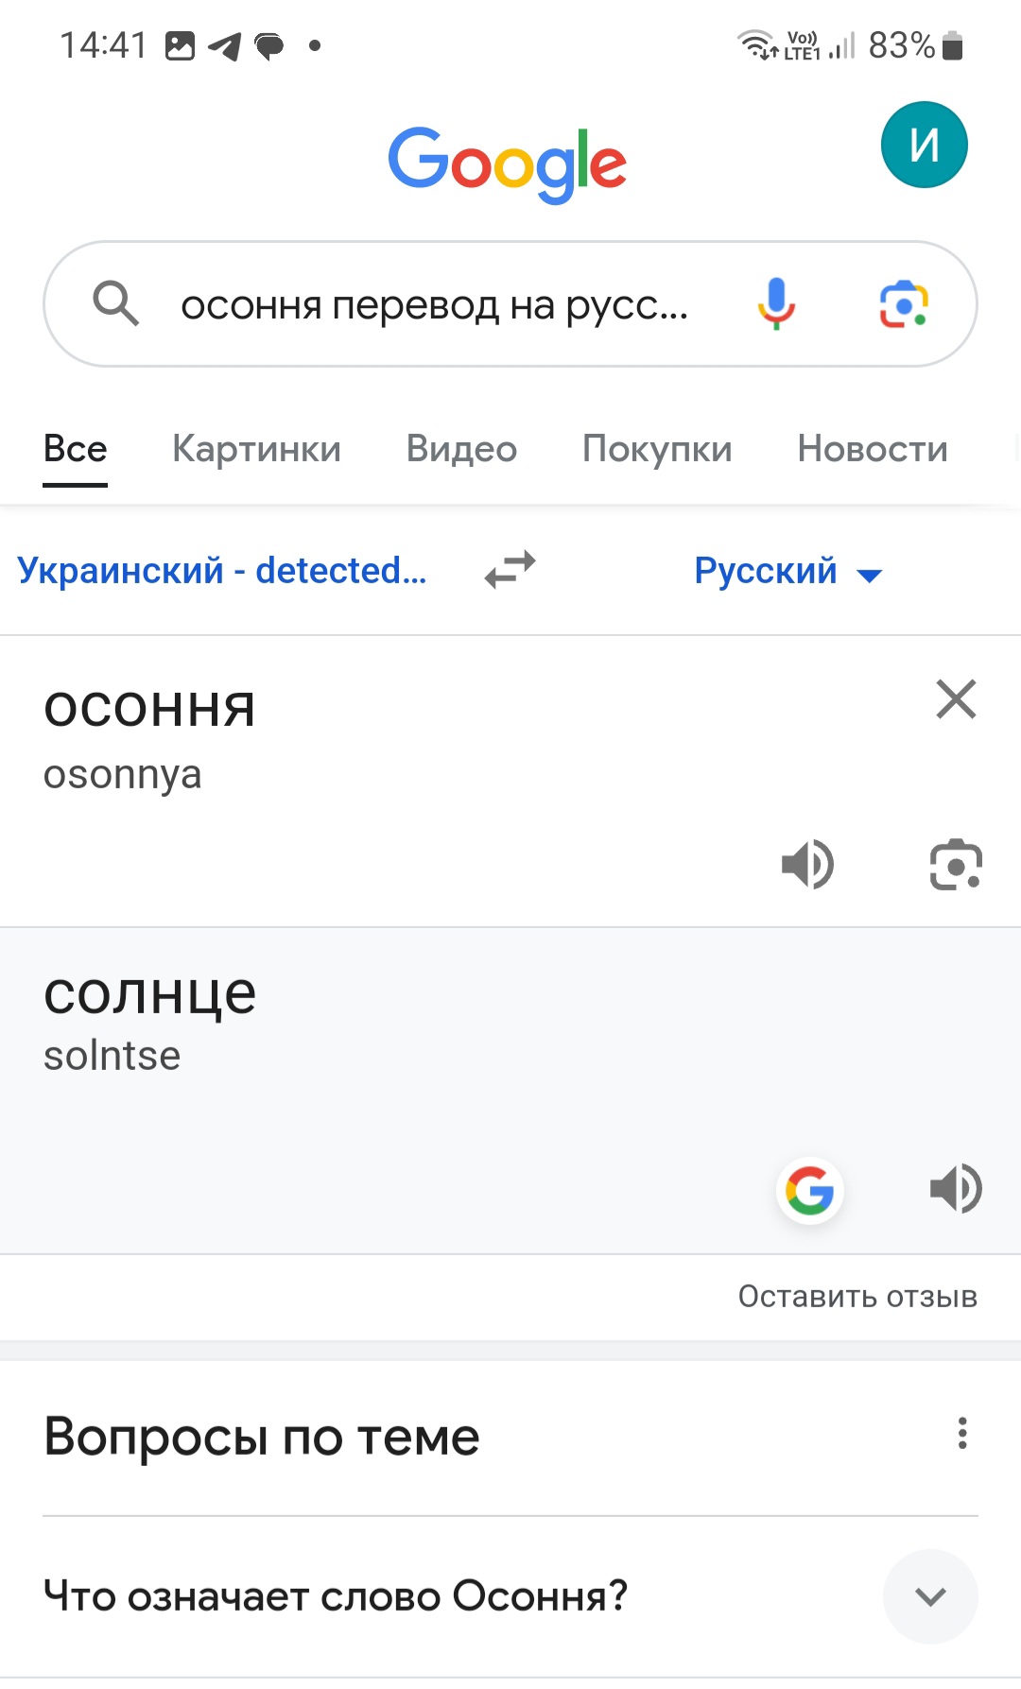Expand the question Что означает слово Осоння
This screenshot has width=1021, height=1689.
click(x=930, y=1596)
